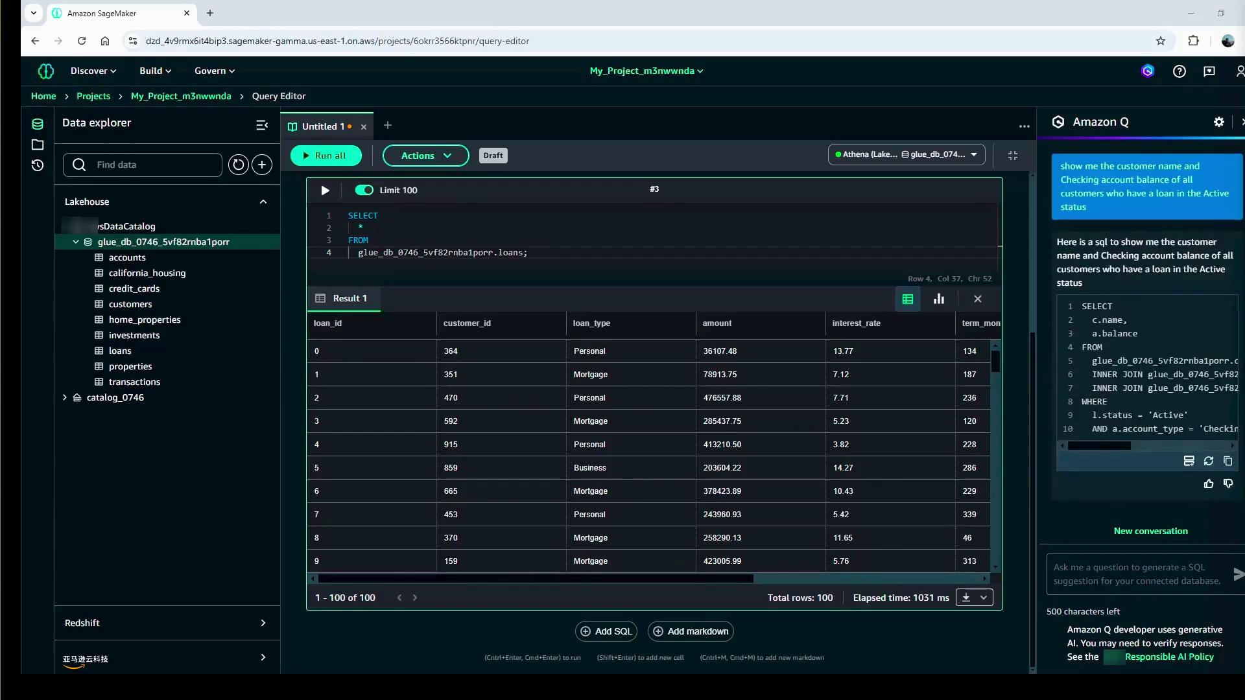This screenshot has width=1245, height=700.
Task: Collapse the glue_db_0746_5vf82rnba1porr database node
Action: click(76, 242)
